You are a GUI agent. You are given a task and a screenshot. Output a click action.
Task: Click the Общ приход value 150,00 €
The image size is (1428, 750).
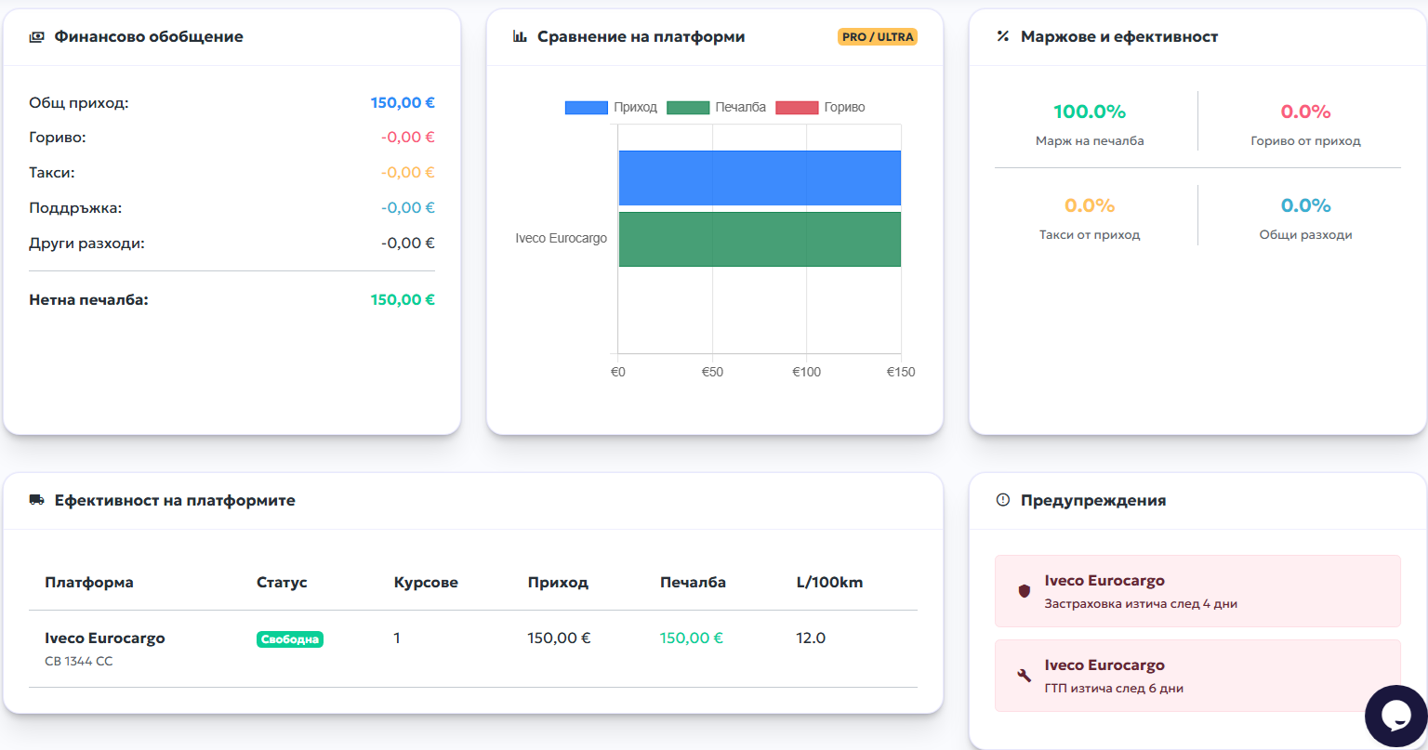point(403,103)
